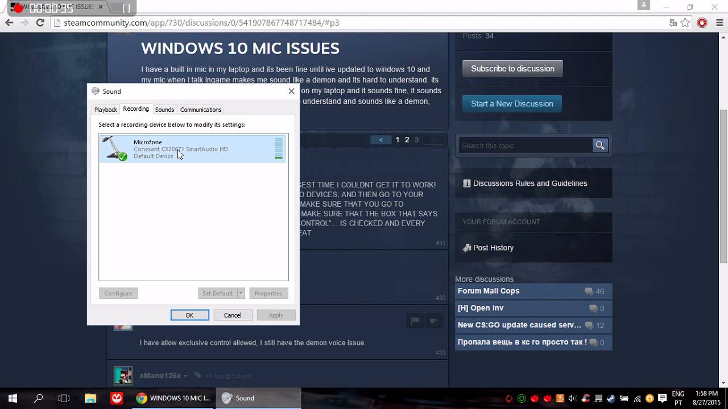The height and width of the screenshot is (409, 728).
Task: Open the translate page icon in address bar
Action: click(673, 23)
